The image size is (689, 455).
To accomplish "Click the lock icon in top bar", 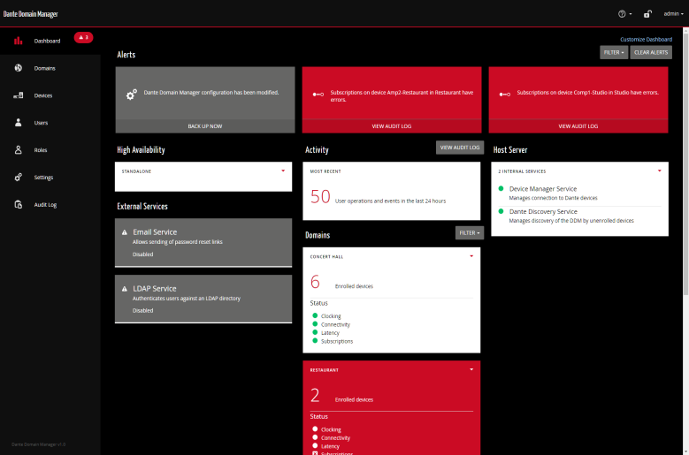I will tap(647, 14).
